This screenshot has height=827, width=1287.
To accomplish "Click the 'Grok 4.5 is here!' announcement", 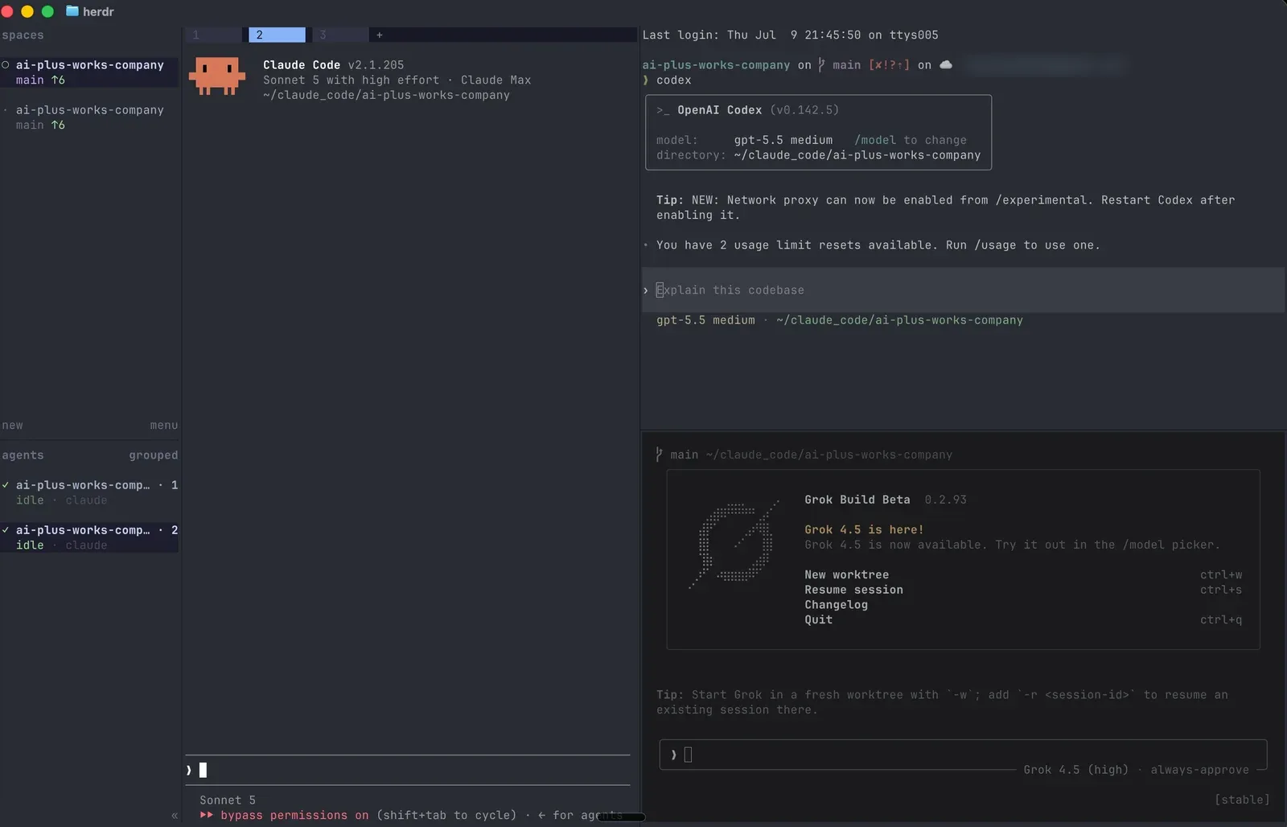I will pyautogui.click(x=864, y=529).
